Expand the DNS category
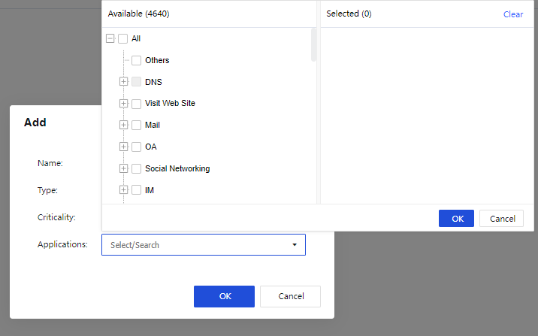This screenshot has height=336, width=538. (123, 81)
